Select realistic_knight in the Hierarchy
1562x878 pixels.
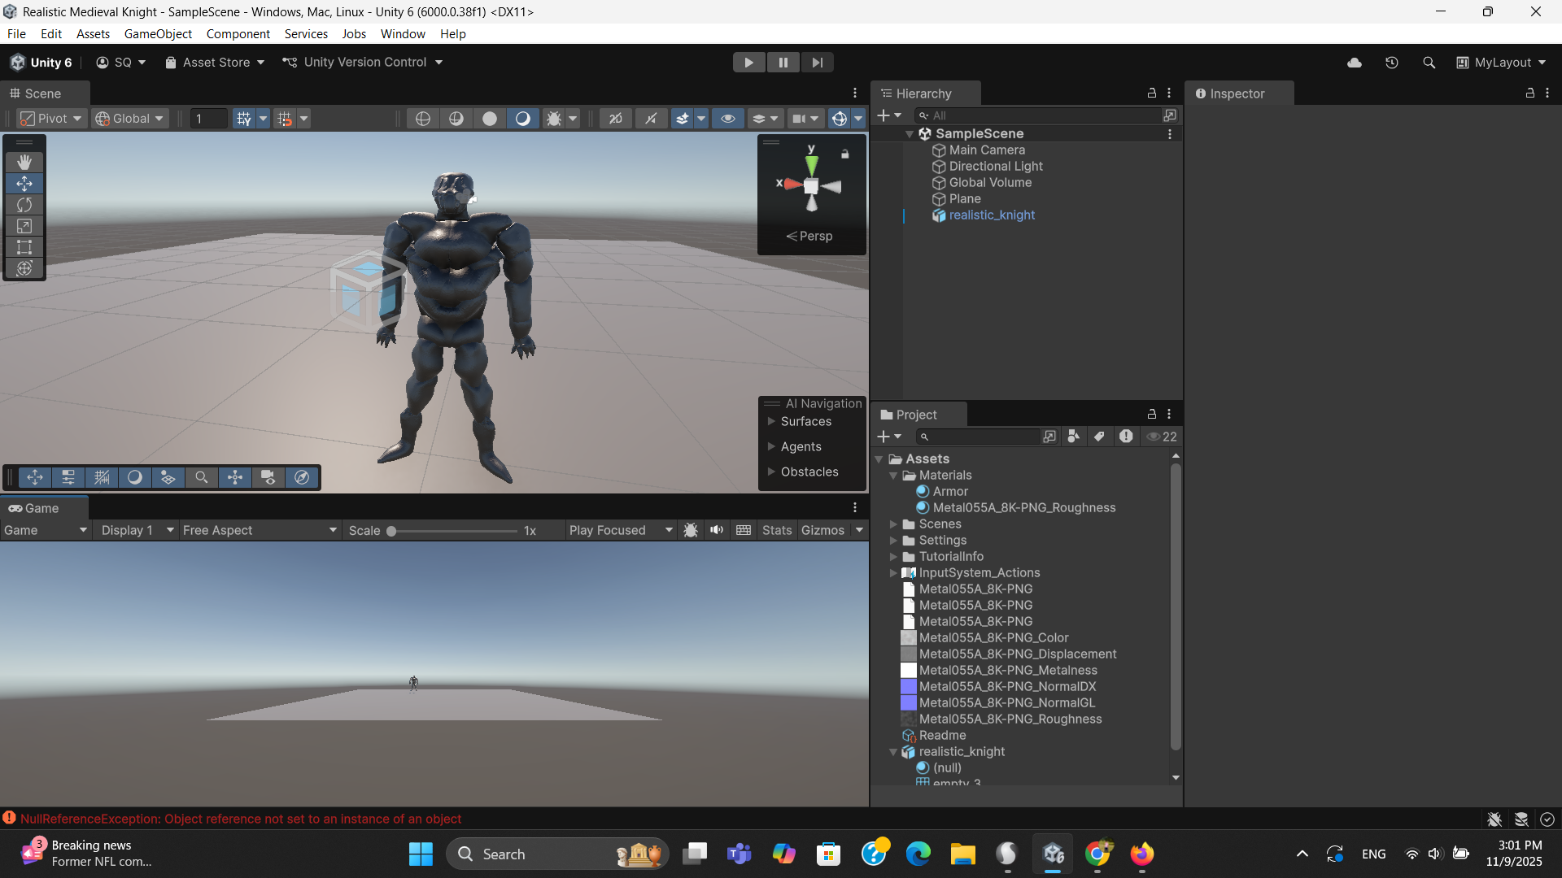pyautogui.click(x=992, y=215)
